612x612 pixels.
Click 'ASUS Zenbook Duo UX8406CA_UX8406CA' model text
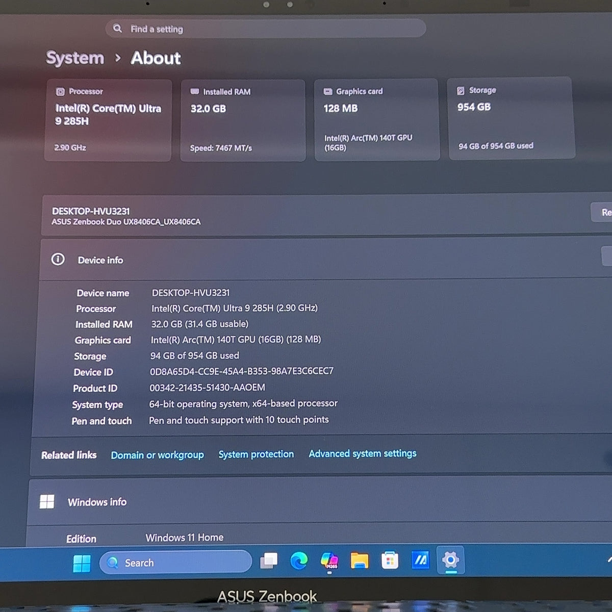126,222
